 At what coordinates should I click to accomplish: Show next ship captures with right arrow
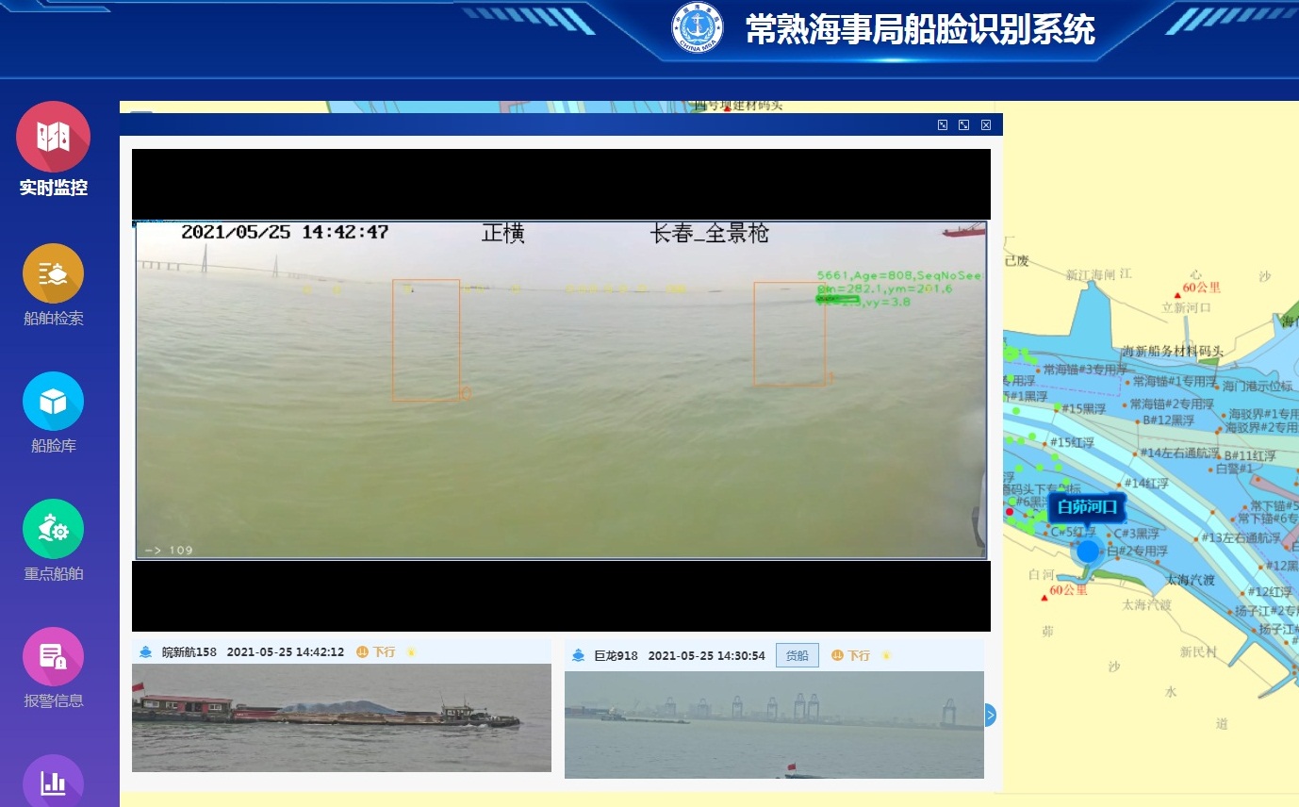(990, 716)
